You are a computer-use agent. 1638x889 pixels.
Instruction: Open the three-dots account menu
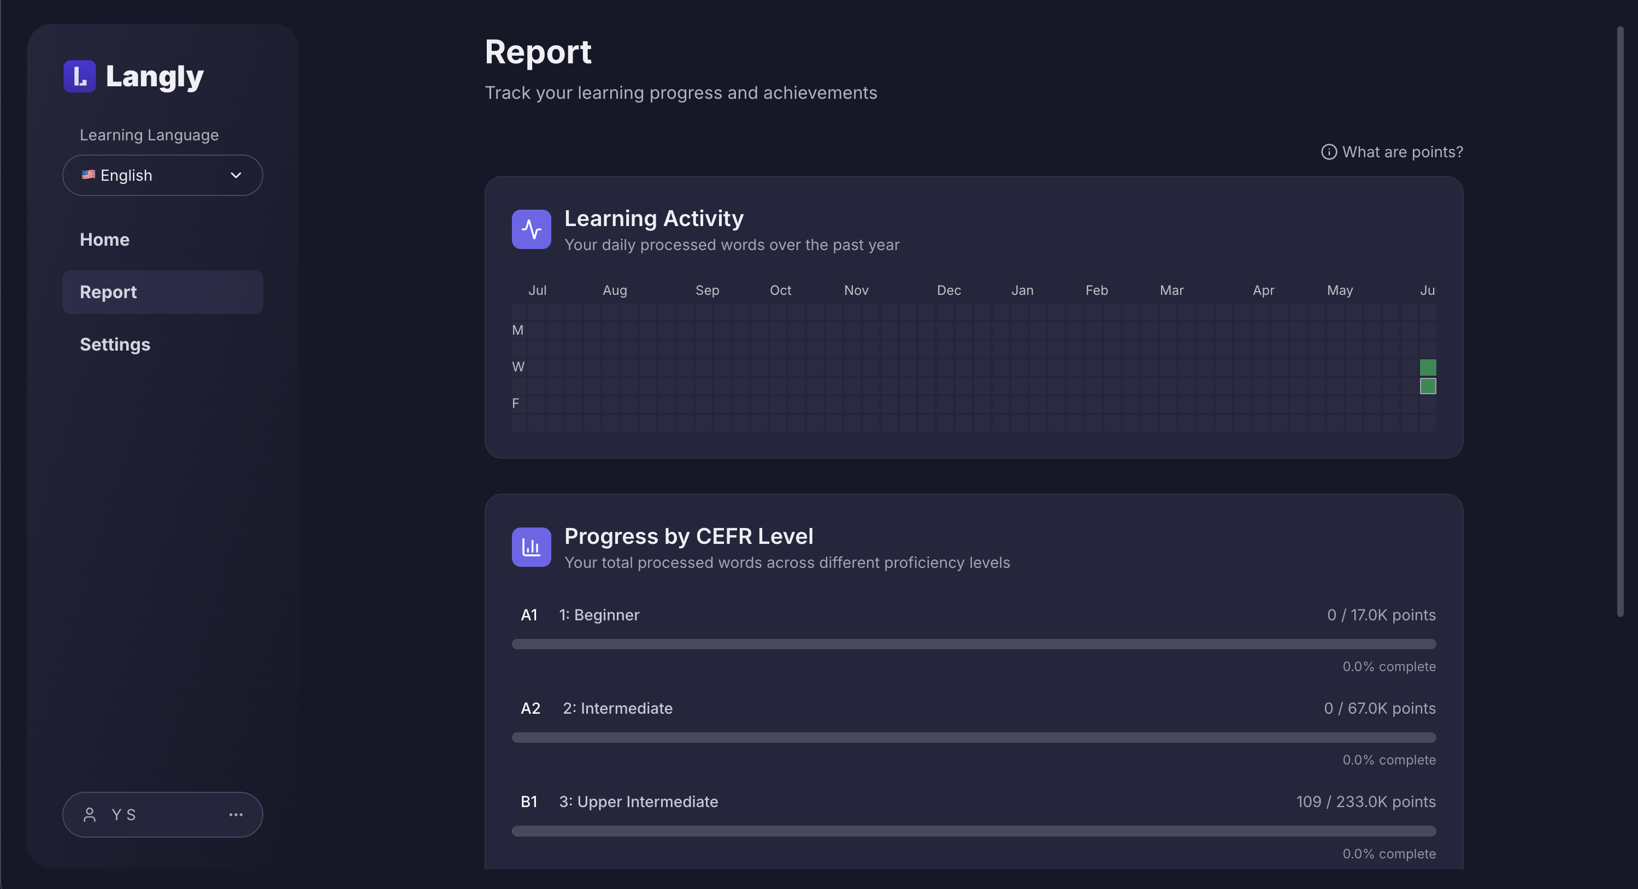click(236, 815)
